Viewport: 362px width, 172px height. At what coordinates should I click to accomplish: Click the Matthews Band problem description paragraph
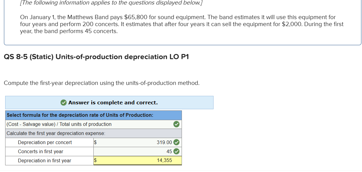coord(181,24)
